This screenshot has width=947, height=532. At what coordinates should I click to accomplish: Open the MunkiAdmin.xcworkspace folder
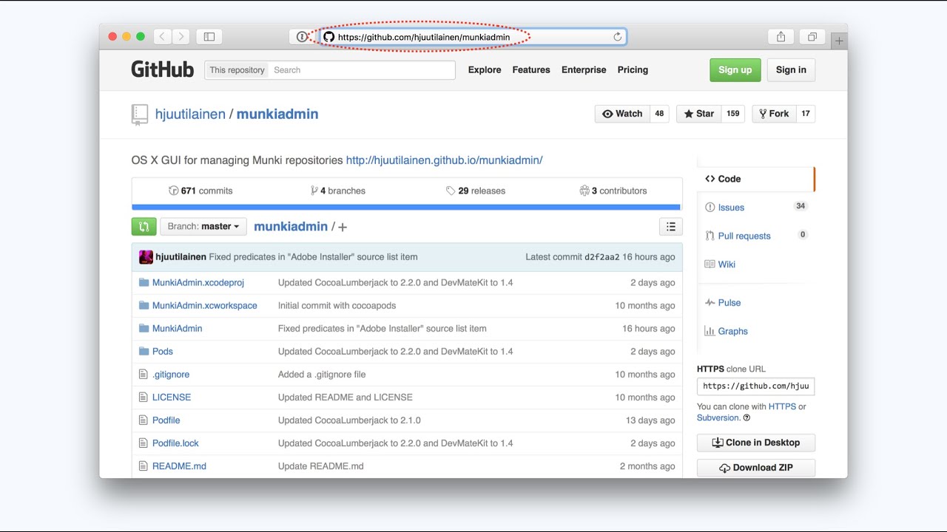click(x=205, y=305)
